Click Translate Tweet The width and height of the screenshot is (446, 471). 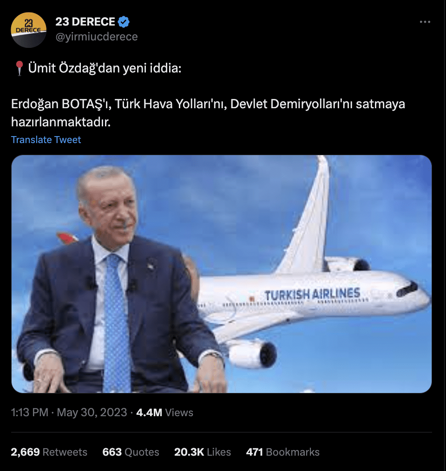[46, 140]
